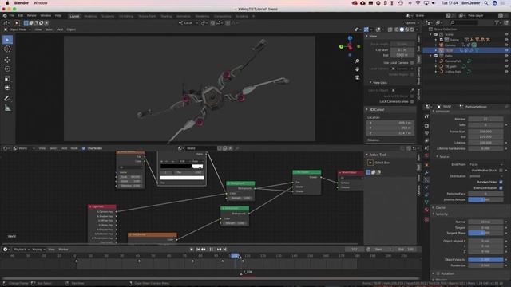This screenshot has height=287, width=511.
Task: Toggle camera view icon in viewport
Action: [x=358, y=77]
